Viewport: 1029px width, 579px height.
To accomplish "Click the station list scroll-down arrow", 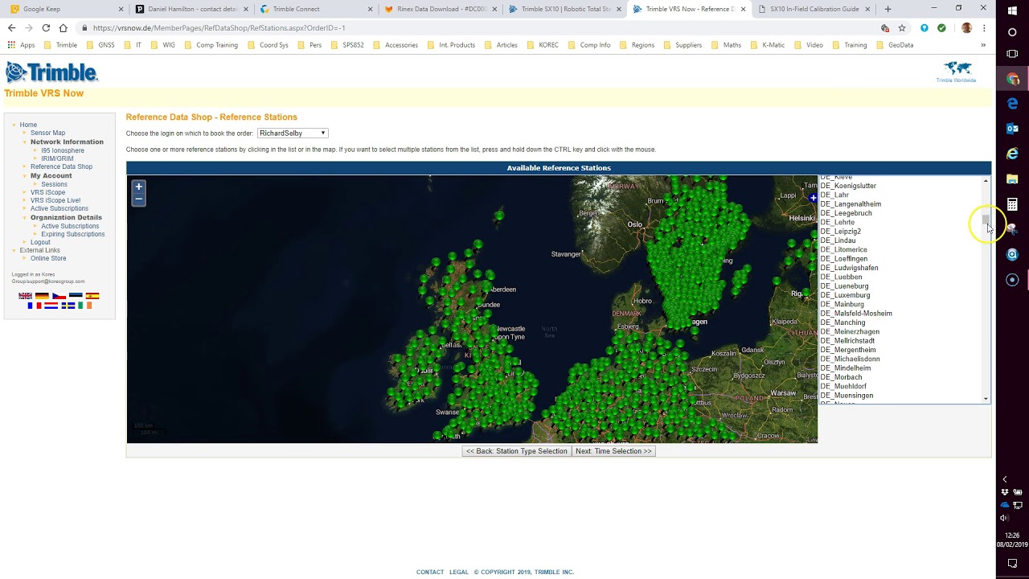I will coord(986,399).
